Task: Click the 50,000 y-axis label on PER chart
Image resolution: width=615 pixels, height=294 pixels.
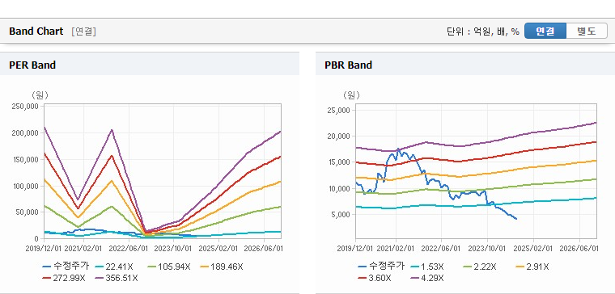Action: (28, 212)
